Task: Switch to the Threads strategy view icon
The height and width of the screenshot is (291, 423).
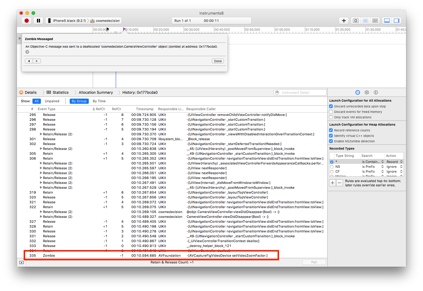Action: [x=375, y=21]
